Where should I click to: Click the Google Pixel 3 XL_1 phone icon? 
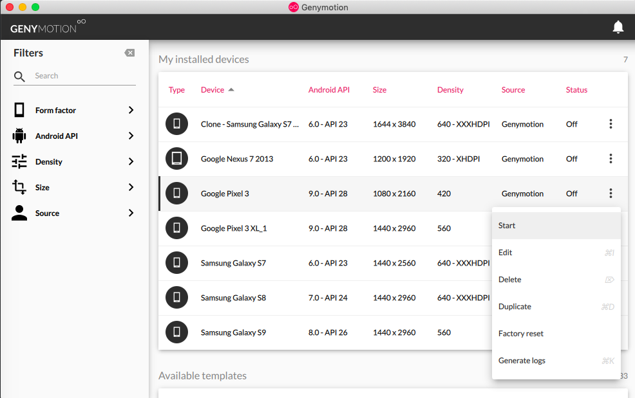click(176, 228)
